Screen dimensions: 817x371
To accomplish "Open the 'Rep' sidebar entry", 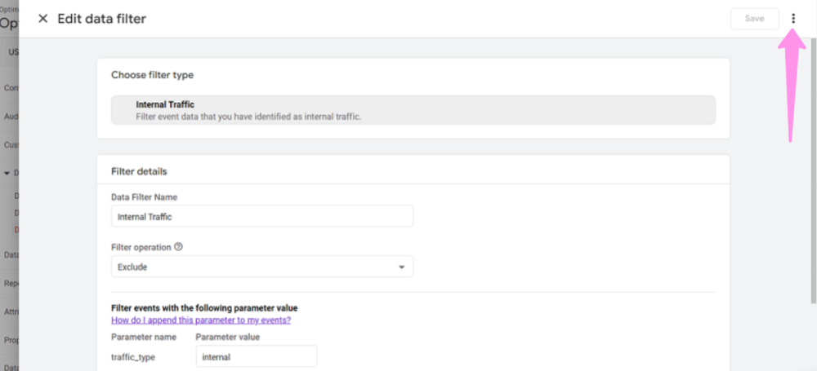I will (11, 284).
